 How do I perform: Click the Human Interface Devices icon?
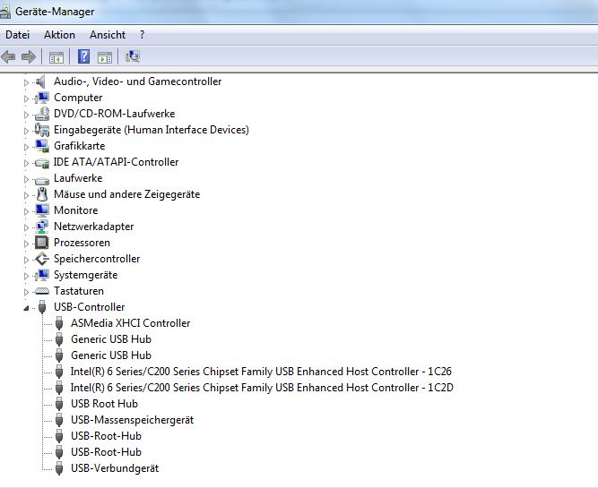[42, 130]
